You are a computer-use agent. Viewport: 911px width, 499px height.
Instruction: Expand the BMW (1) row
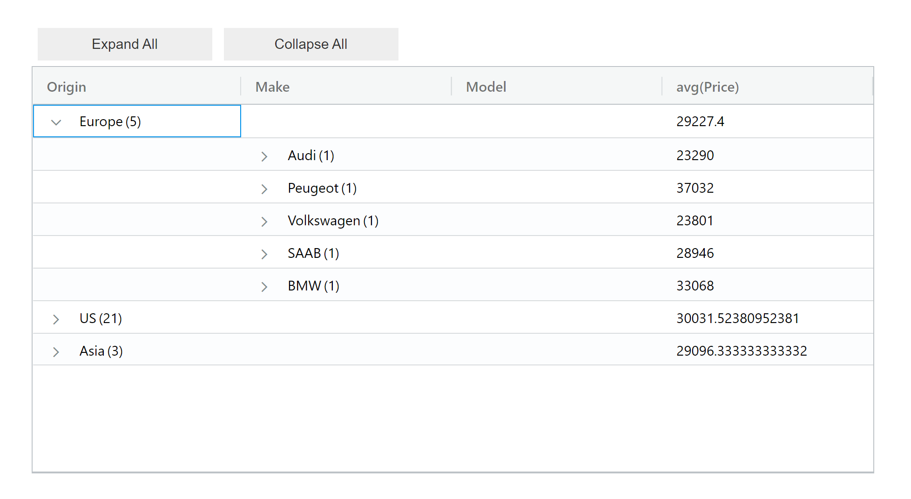(x=264, y=287)
